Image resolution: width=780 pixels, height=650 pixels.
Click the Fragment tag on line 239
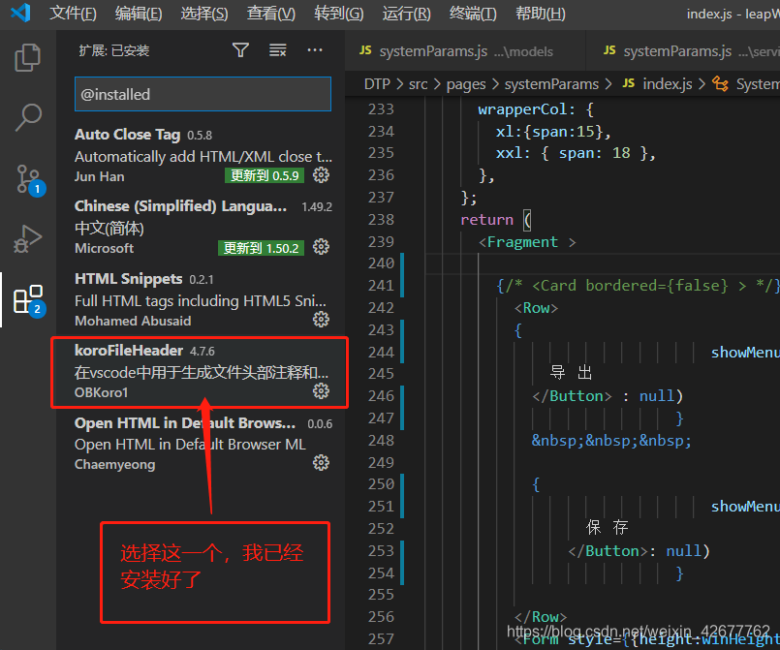click(522, 242)
